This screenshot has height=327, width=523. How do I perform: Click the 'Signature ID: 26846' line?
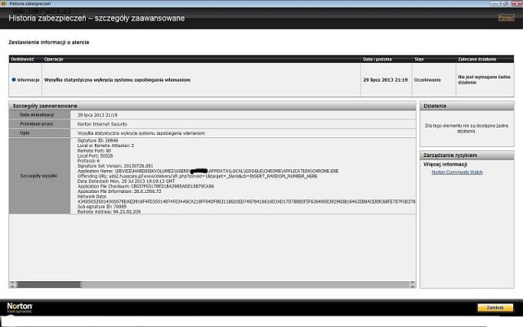tap(97, 141)
